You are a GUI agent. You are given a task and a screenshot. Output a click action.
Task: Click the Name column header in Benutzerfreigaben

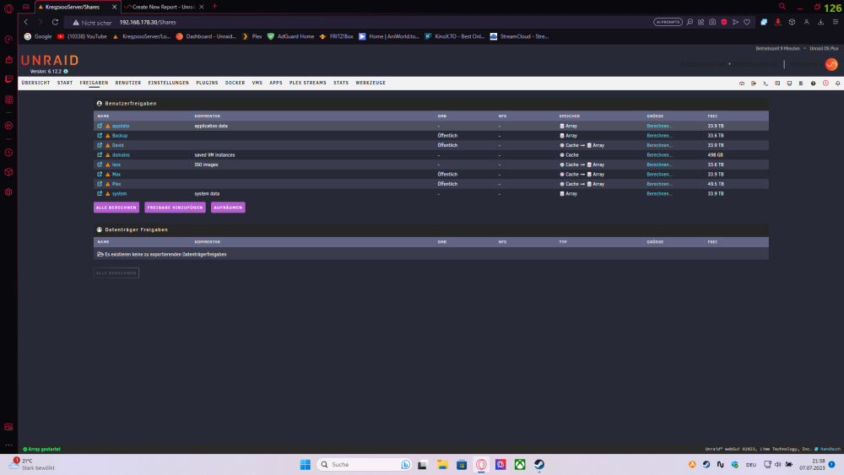click(103, 116)
